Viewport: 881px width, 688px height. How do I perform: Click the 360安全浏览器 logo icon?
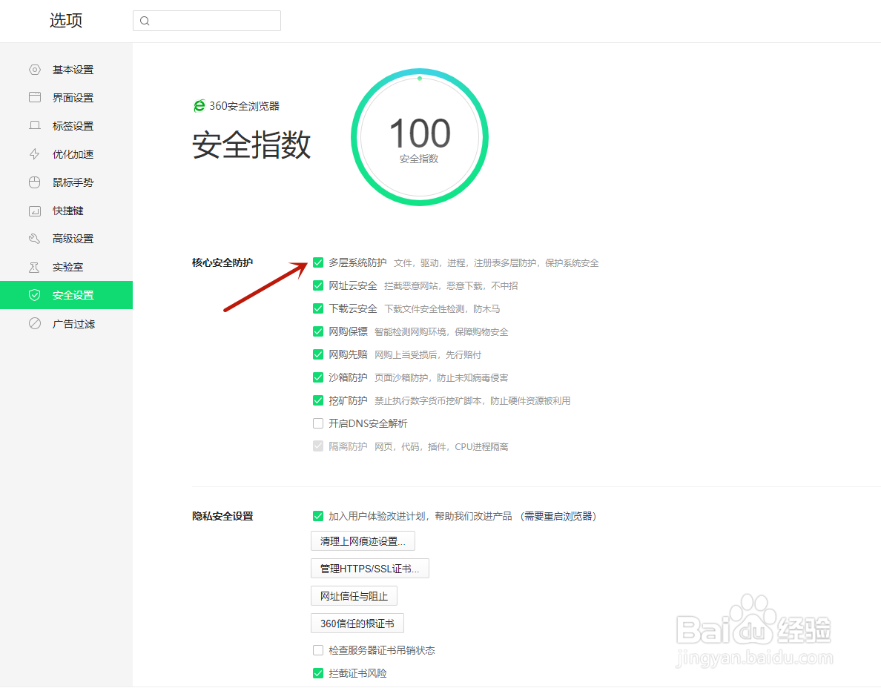[198, 105]
